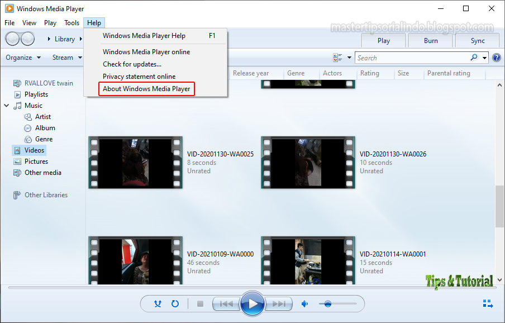Select RVALLOVE twain library
Image resolution: width=505 pixels, height=323 pixels.
coord(43,83)
